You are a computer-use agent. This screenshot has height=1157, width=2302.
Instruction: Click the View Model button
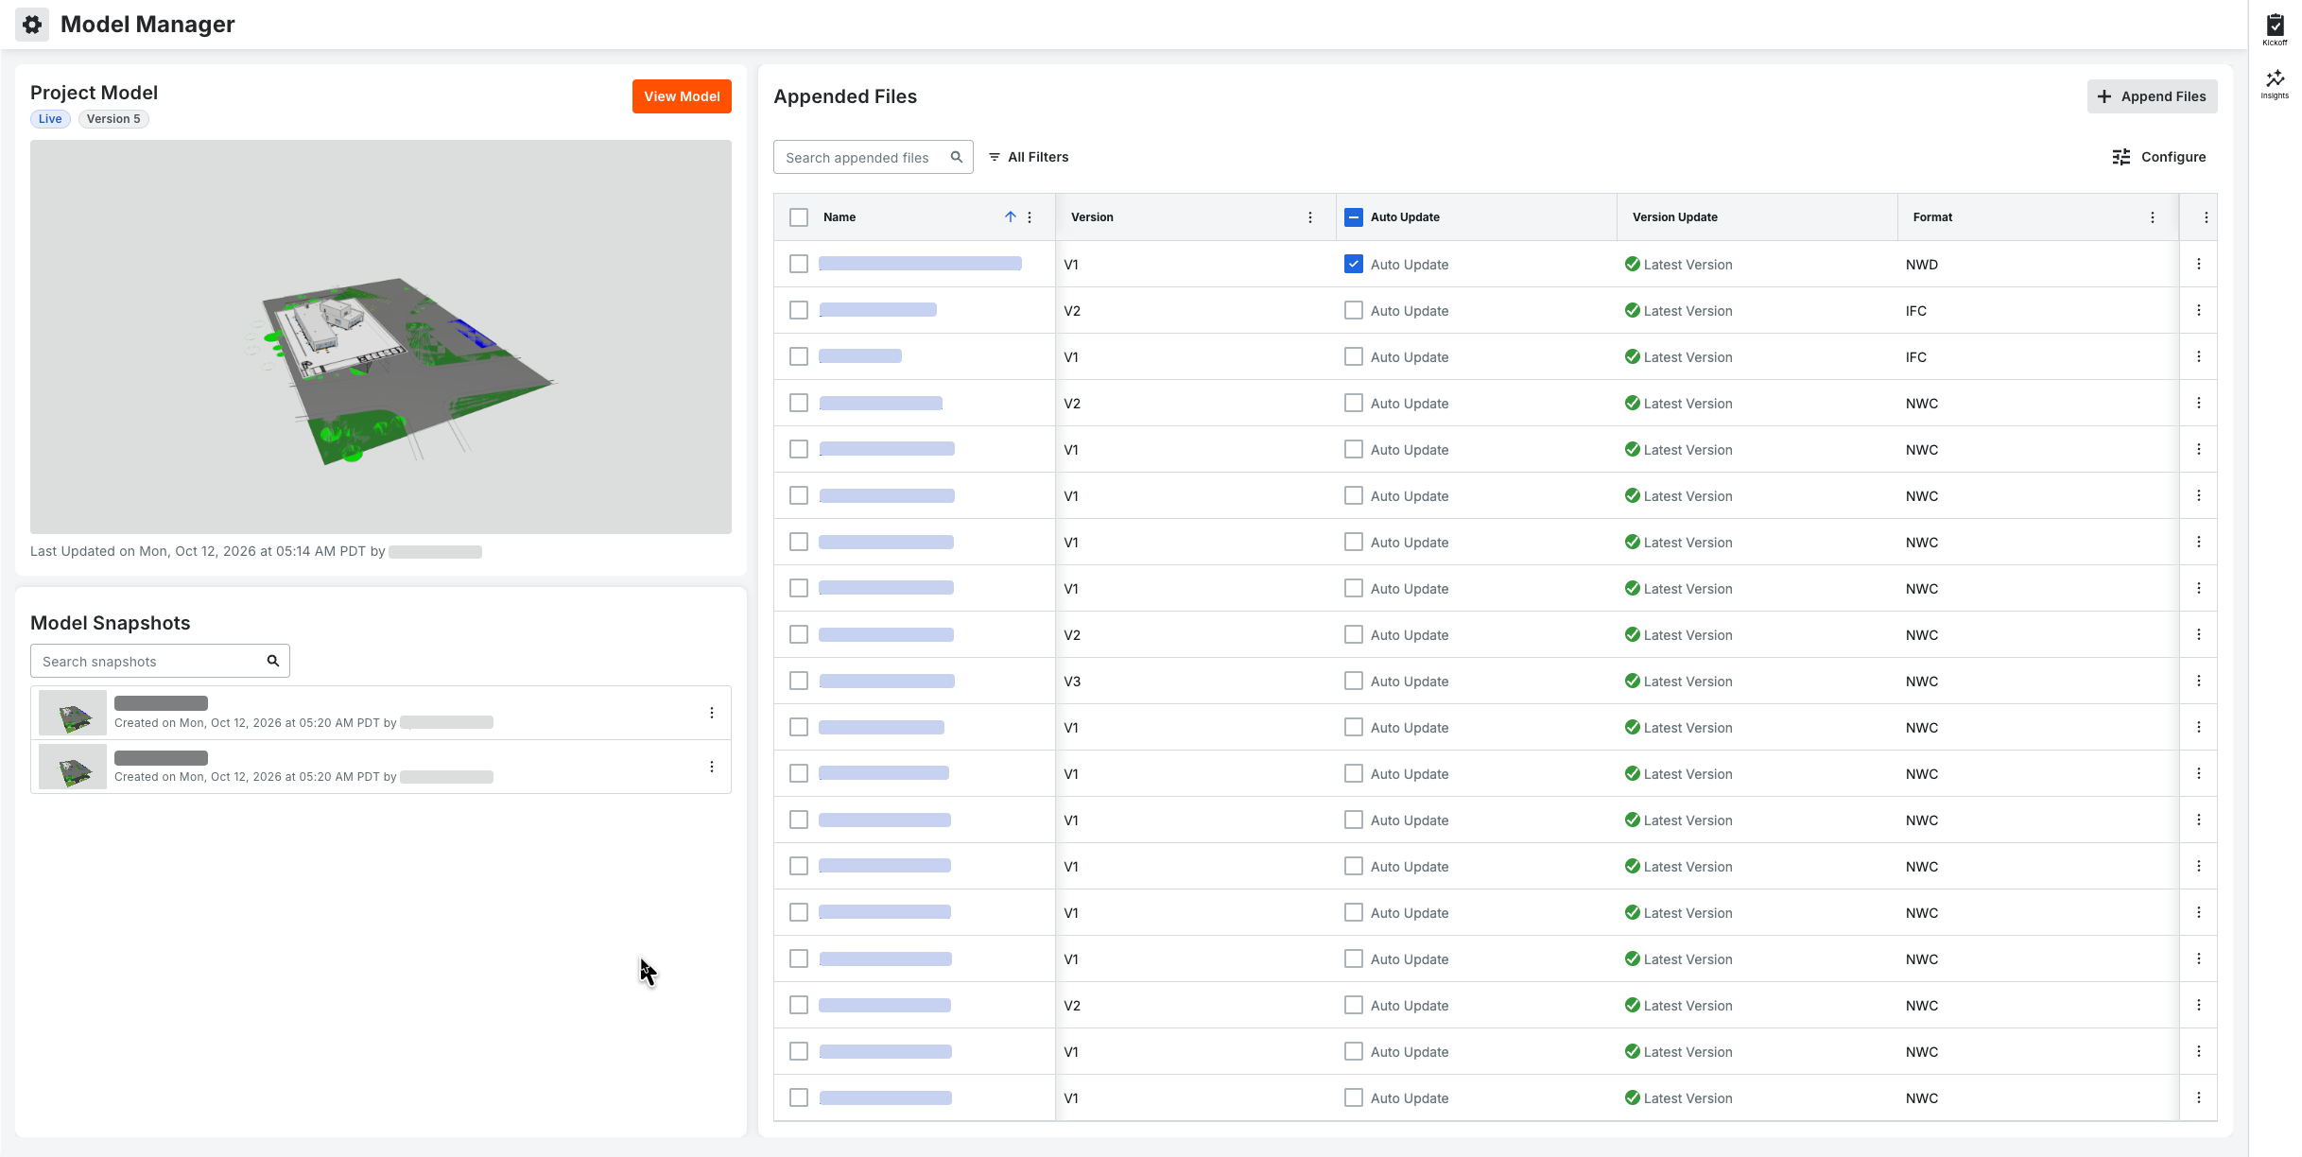[x=682, y=96]
